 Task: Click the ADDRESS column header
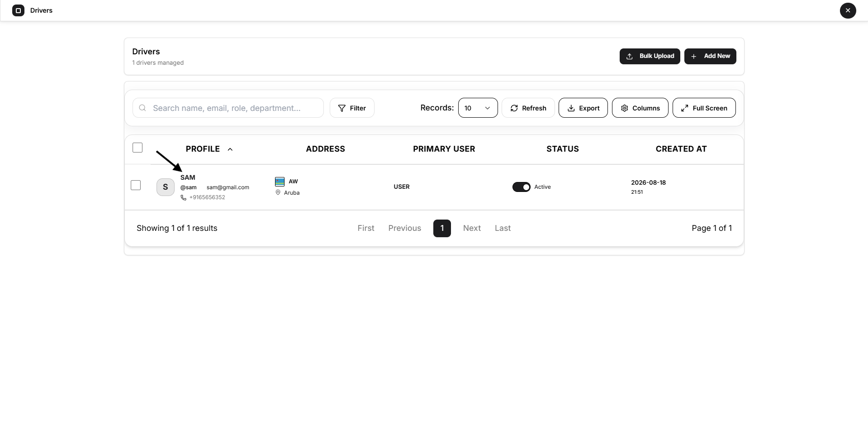click(325, 149)
